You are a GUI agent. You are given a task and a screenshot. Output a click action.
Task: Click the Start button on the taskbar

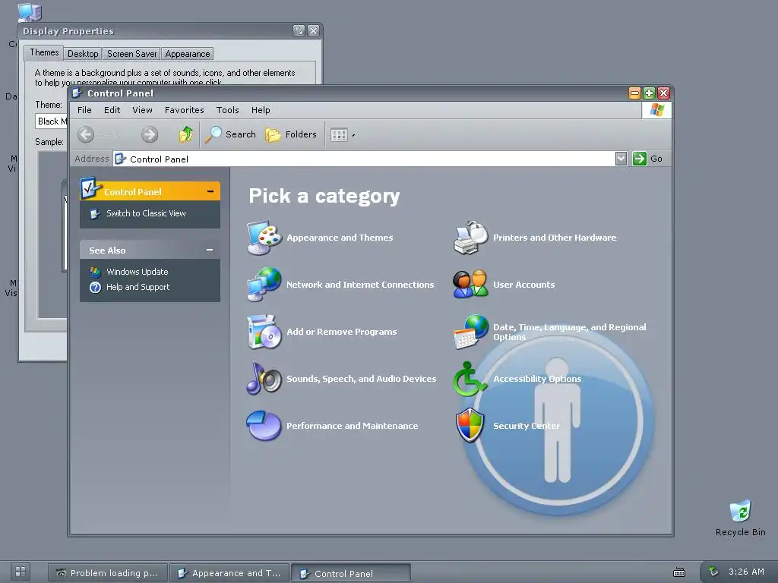21,572
